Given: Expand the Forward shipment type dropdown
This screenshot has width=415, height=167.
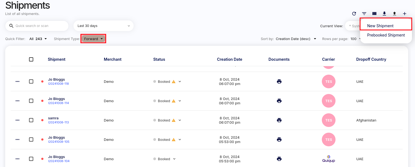Looking at the screenshot, I should click(93, 39).
